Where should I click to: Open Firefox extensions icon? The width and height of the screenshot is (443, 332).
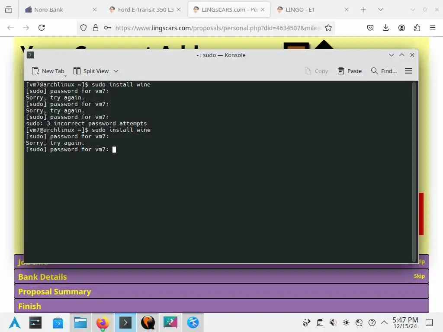coord(417,28)
